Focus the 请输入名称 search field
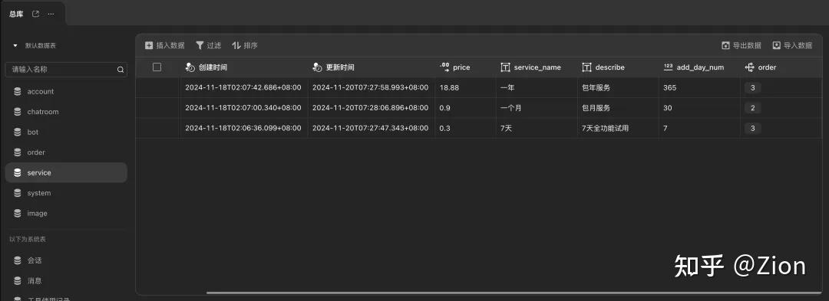 (x=66, y=69)
